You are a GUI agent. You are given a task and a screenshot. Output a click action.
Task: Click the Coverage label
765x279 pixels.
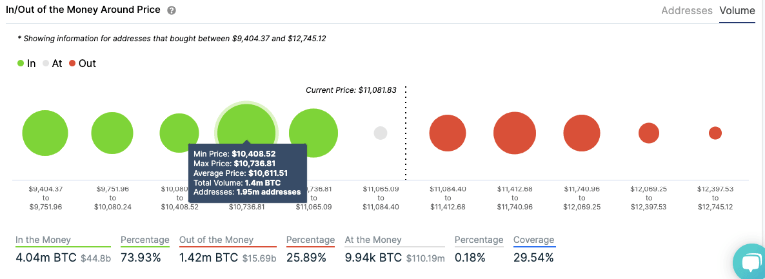pos(533,240)
